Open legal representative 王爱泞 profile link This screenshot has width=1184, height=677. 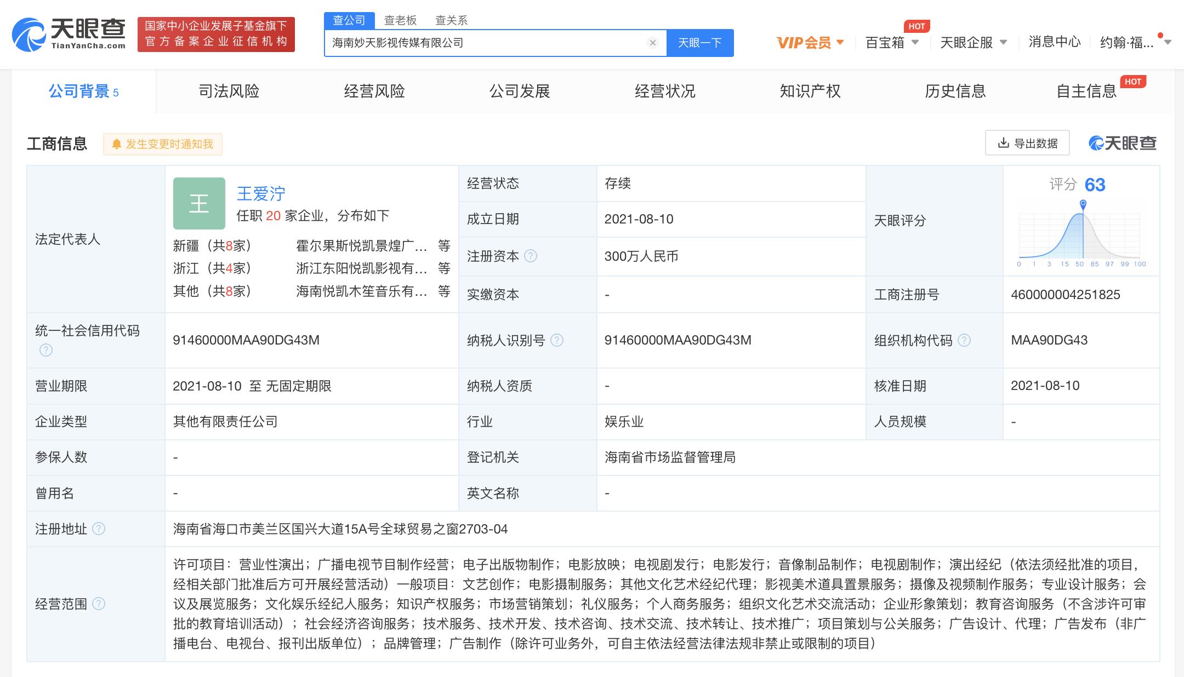(x=261, y=193)
